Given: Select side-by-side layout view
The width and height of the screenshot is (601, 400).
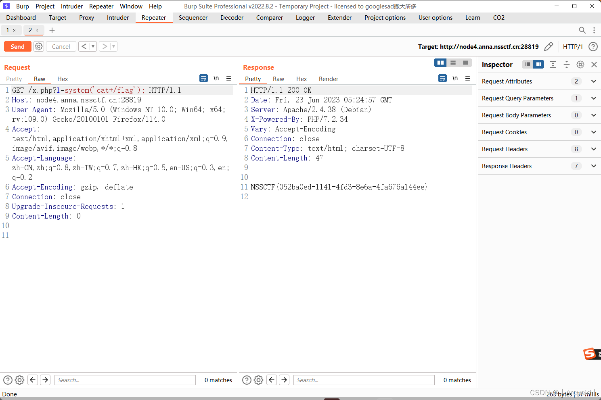Looking at the screenshot, I should (441, 63).
